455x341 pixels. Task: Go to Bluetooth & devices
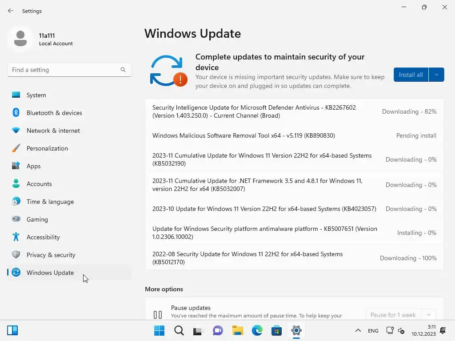tap(69, 113)
